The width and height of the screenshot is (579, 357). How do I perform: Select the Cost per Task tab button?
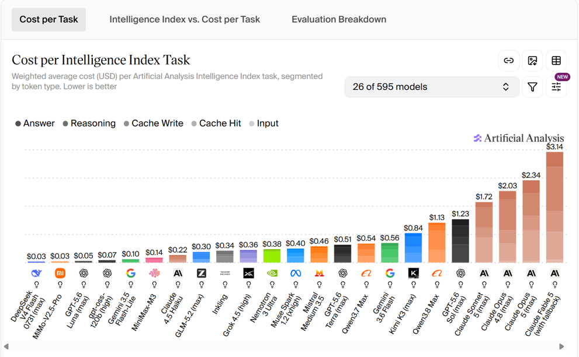[48, 20]
